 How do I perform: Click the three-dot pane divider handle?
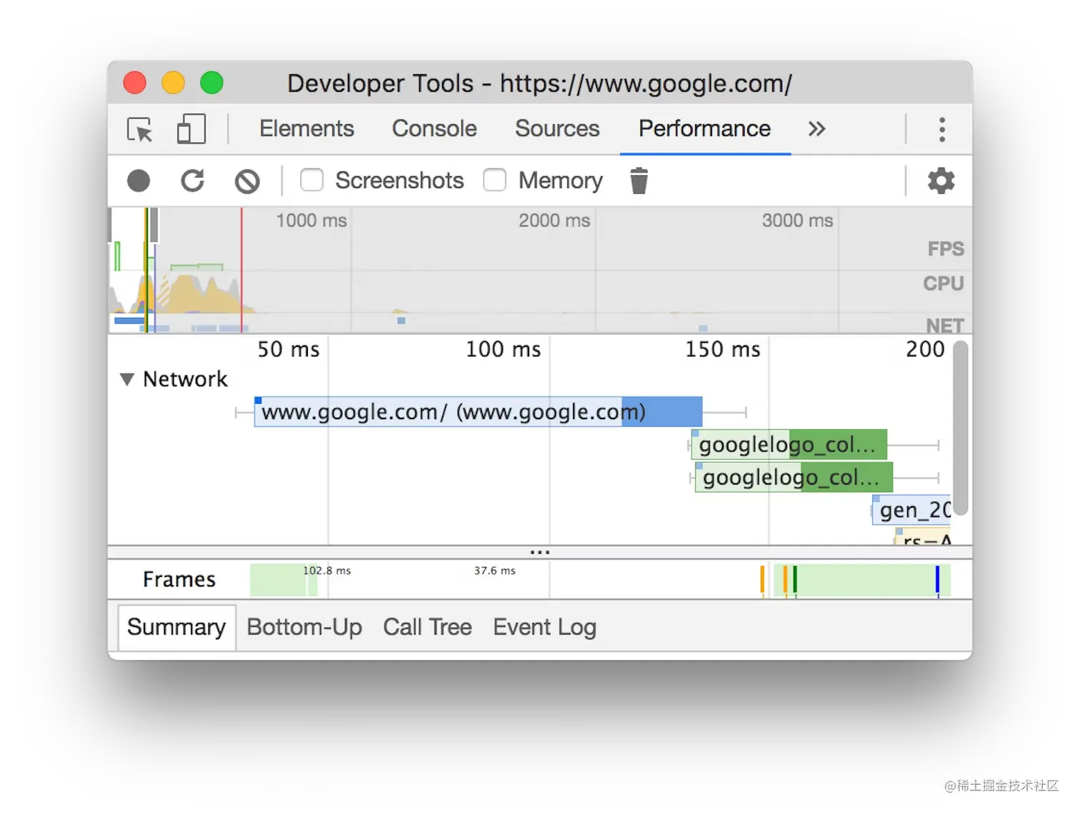pyautogui.click(x=540, y=552)
